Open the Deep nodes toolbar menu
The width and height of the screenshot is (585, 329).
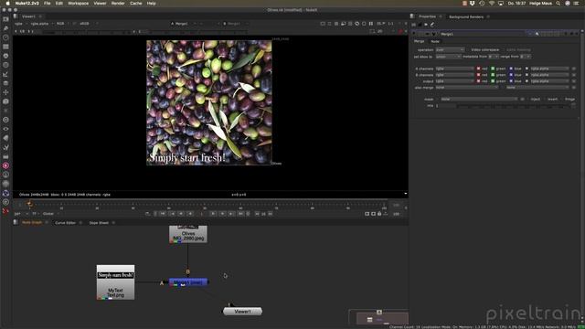coord(5,120)
